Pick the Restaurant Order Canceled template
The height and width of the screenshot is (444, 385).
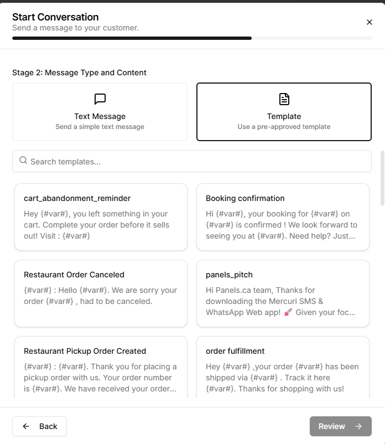coord(101,293)
